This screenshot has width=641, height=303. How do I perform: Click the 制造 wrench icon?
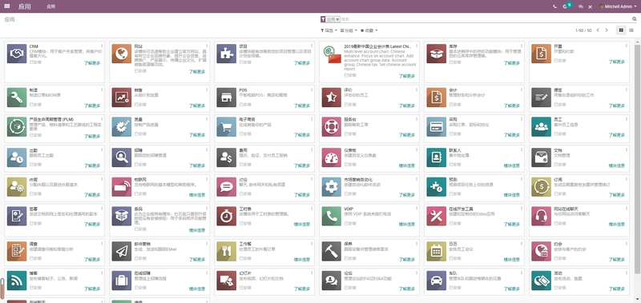point(17,98)
